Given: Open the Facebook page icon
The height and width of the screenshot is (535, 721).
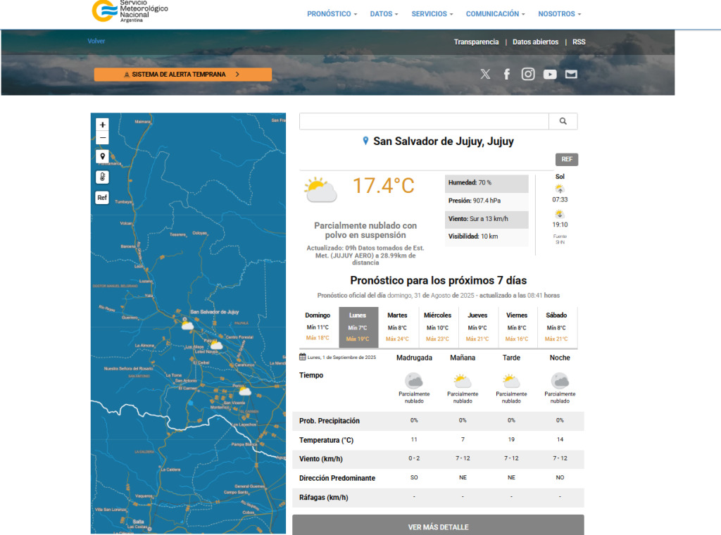Looking at the screenshot, I should [506, 74].
